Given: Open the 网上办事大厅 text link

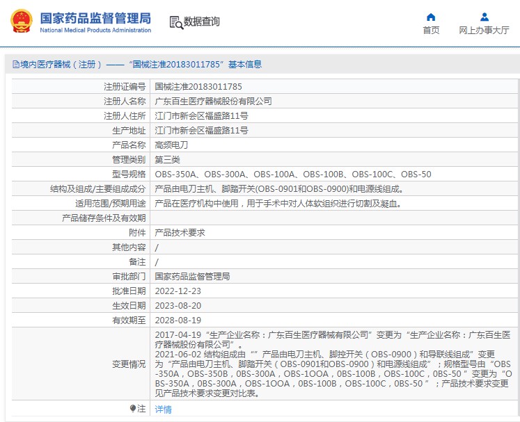Looking at the screenshot, I should (x=484, y=31).
